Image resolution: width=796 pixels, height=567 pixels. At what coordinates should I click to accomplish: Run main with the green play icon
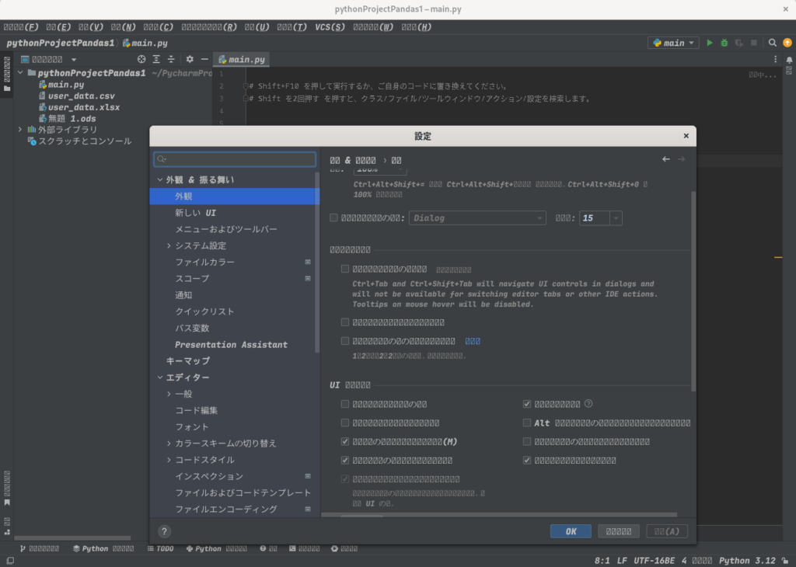tap(710, 43)
